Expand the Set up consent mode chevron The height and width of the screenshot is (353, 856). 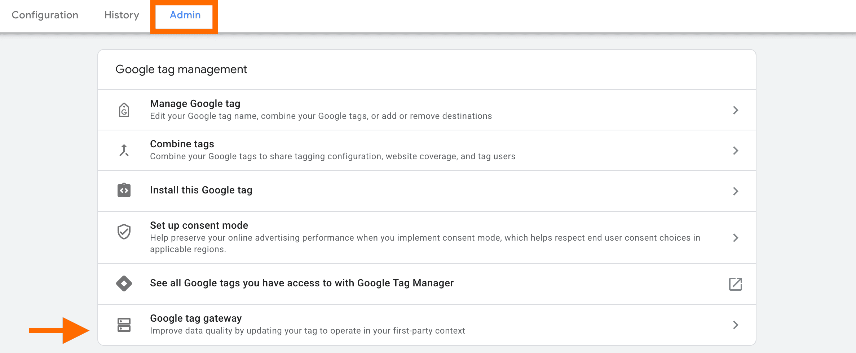[736, 238]
